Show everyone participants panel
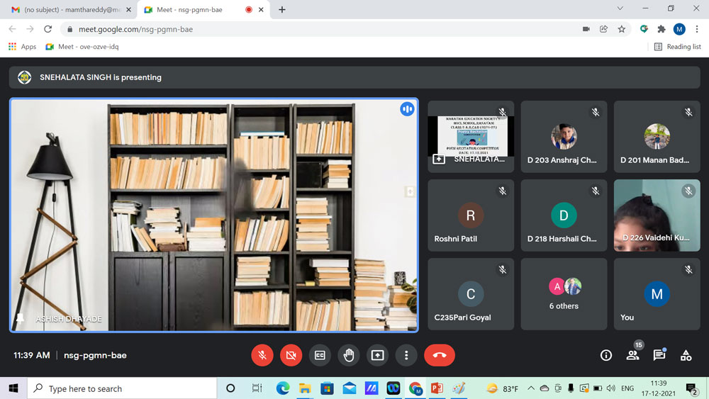The image size is (709, 399). point(632,355)
